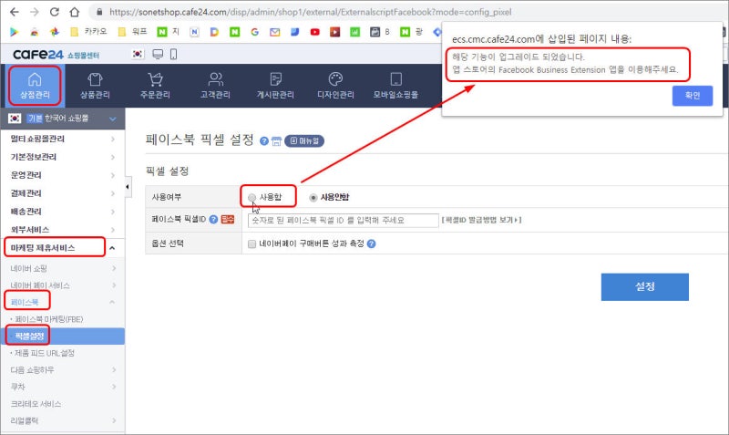Viewport: 729px width, 435px height.
Task: Open the Naver 광 bookmark
Action: click(x=412, y=32)
